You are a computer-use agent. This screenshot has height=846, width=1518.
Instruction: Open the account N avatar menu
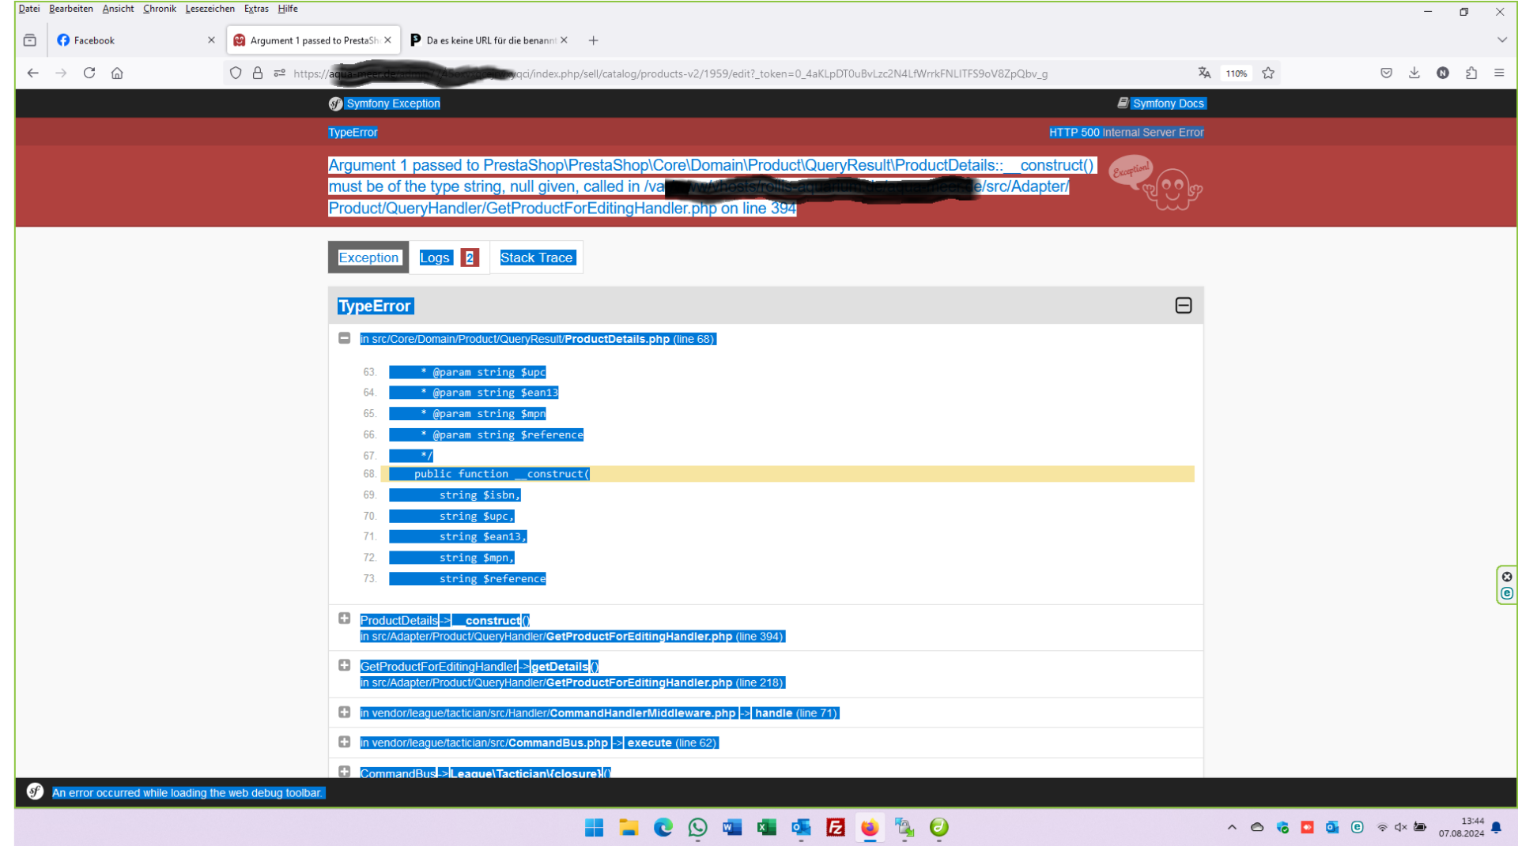tap(1443, 73)
